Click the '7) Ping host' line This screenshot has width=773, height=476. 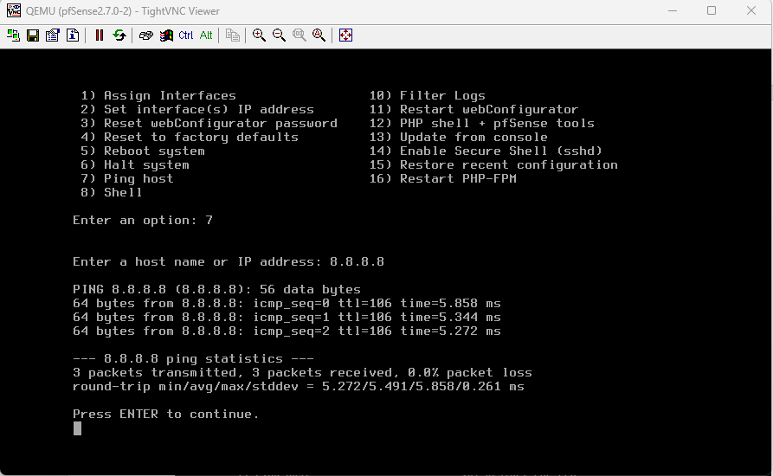pos(127,178)
